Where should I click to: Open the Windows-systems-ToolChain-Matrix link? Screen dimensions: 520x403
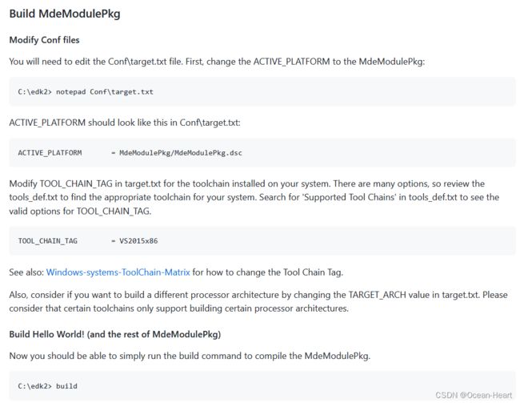point(118,272)
